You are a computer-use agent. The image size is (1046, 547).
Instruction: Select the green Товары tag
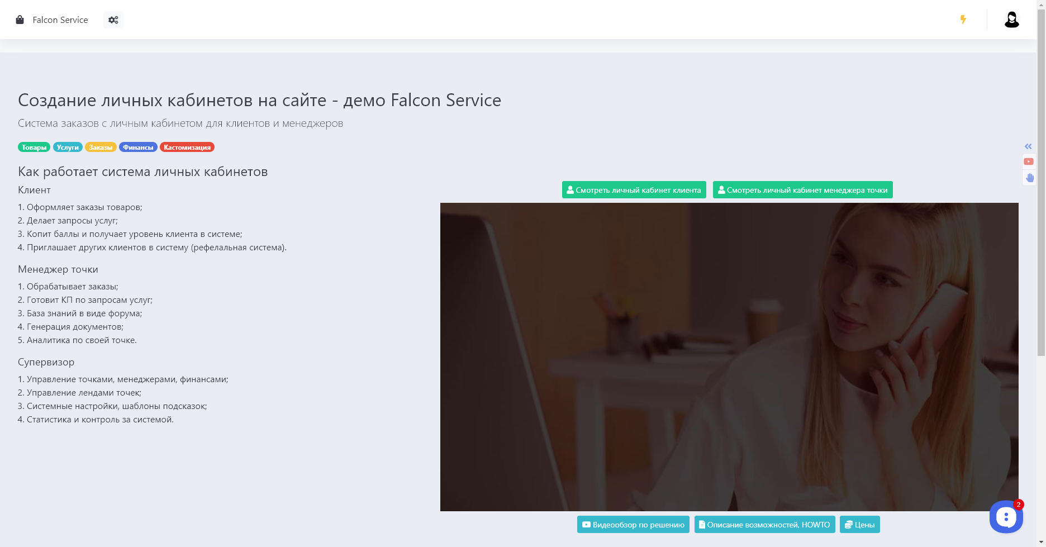pos(34,148)
